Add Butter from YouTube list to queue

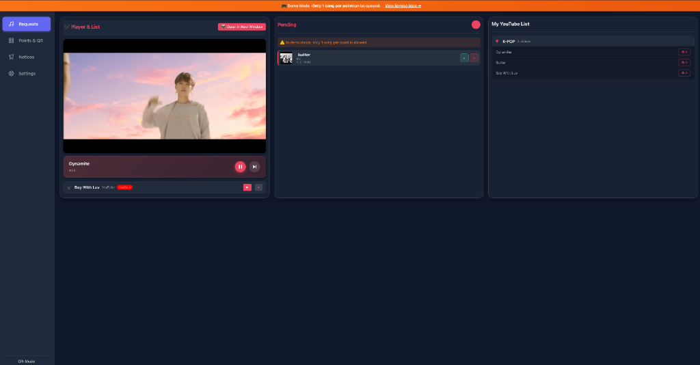pos(684,62)
